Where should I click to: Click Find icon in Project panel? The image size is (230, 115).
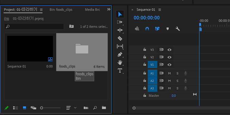click(x=95, y=108)
